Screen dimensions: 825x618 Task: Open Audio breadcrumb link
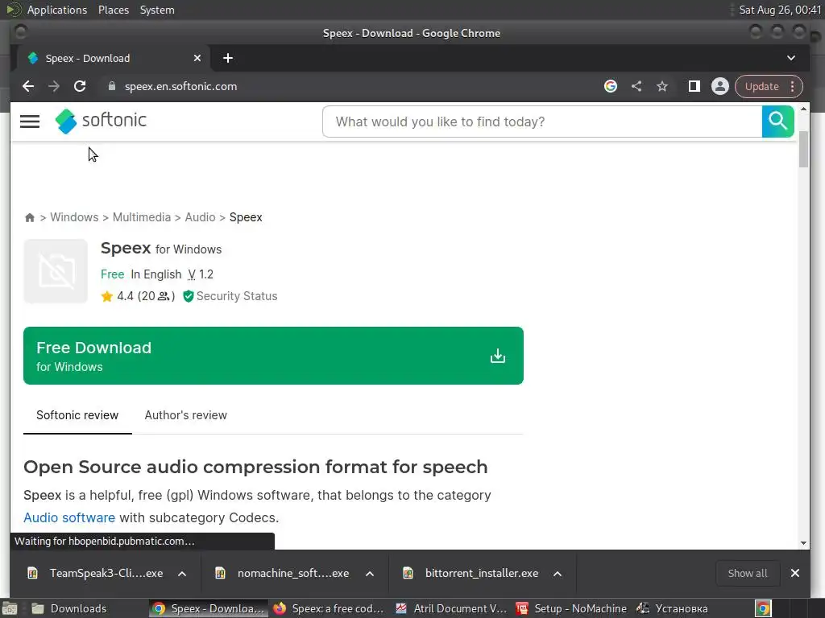[x=200, y=217]
